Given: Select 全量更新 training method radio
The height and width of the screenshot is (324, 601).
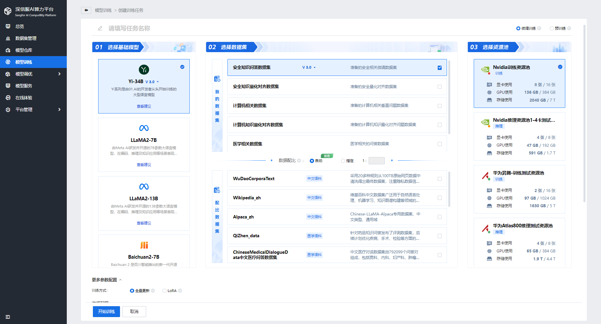Looking at the screenshot, I should [x=132, y=291].
